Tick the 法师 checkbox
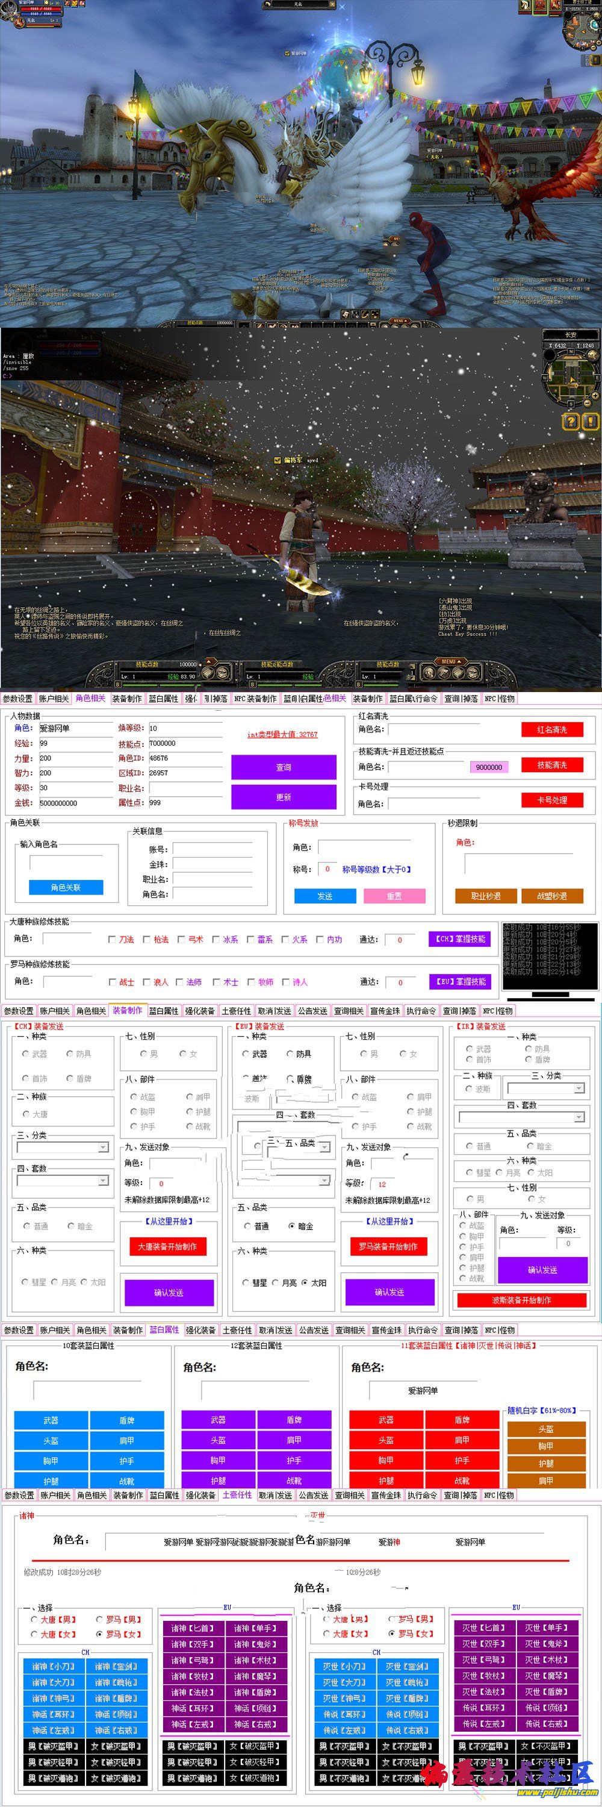This screenshot has width=602, height=1807. click(x=179, y=982)
